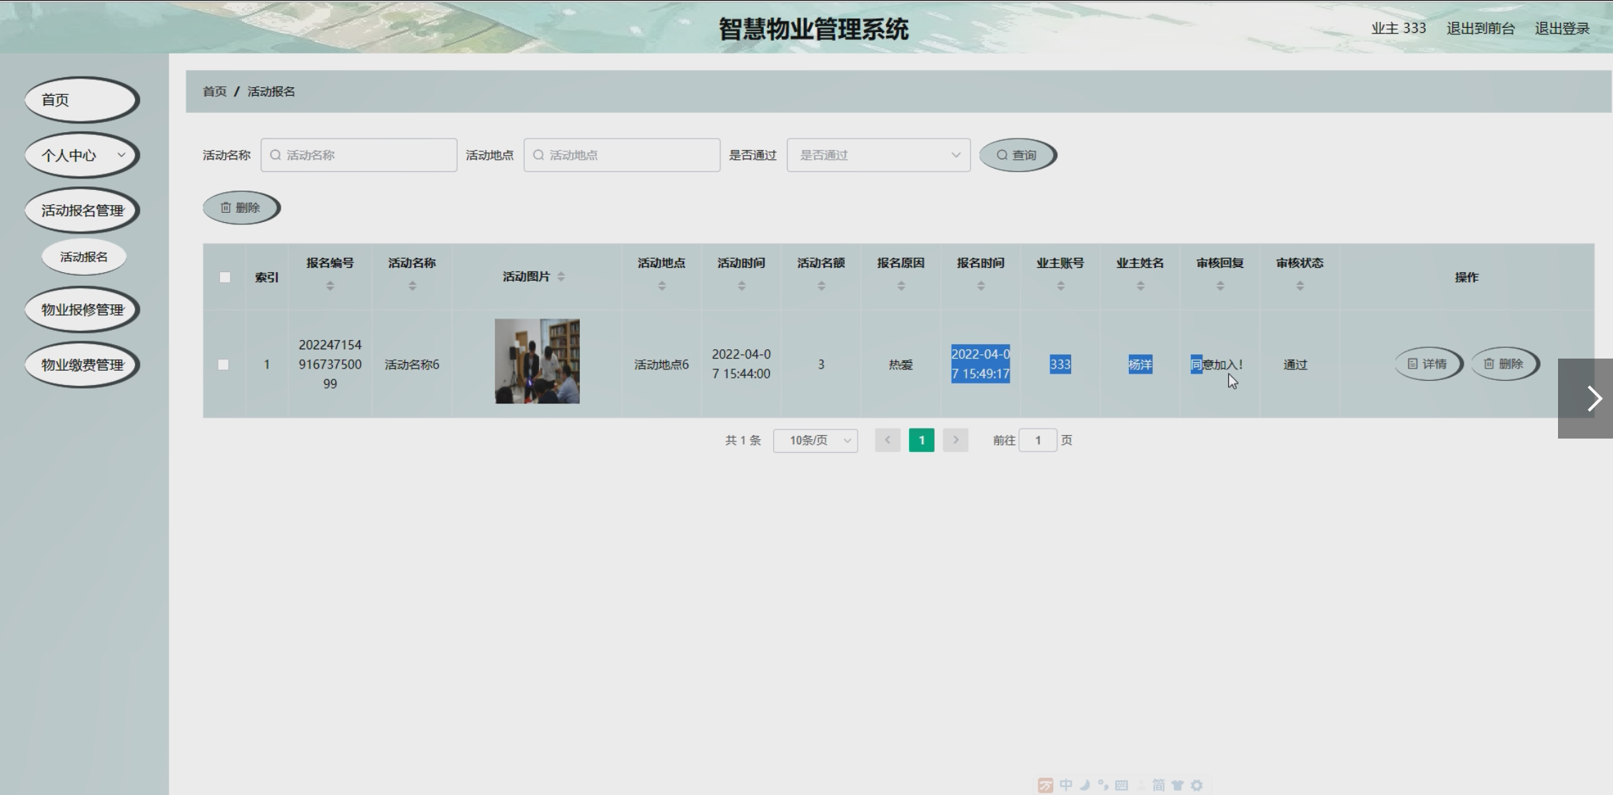Screen dimensions: 1613x795
Task: Expand the 个人中心 sidebar menu
Action: pos(81,155)
